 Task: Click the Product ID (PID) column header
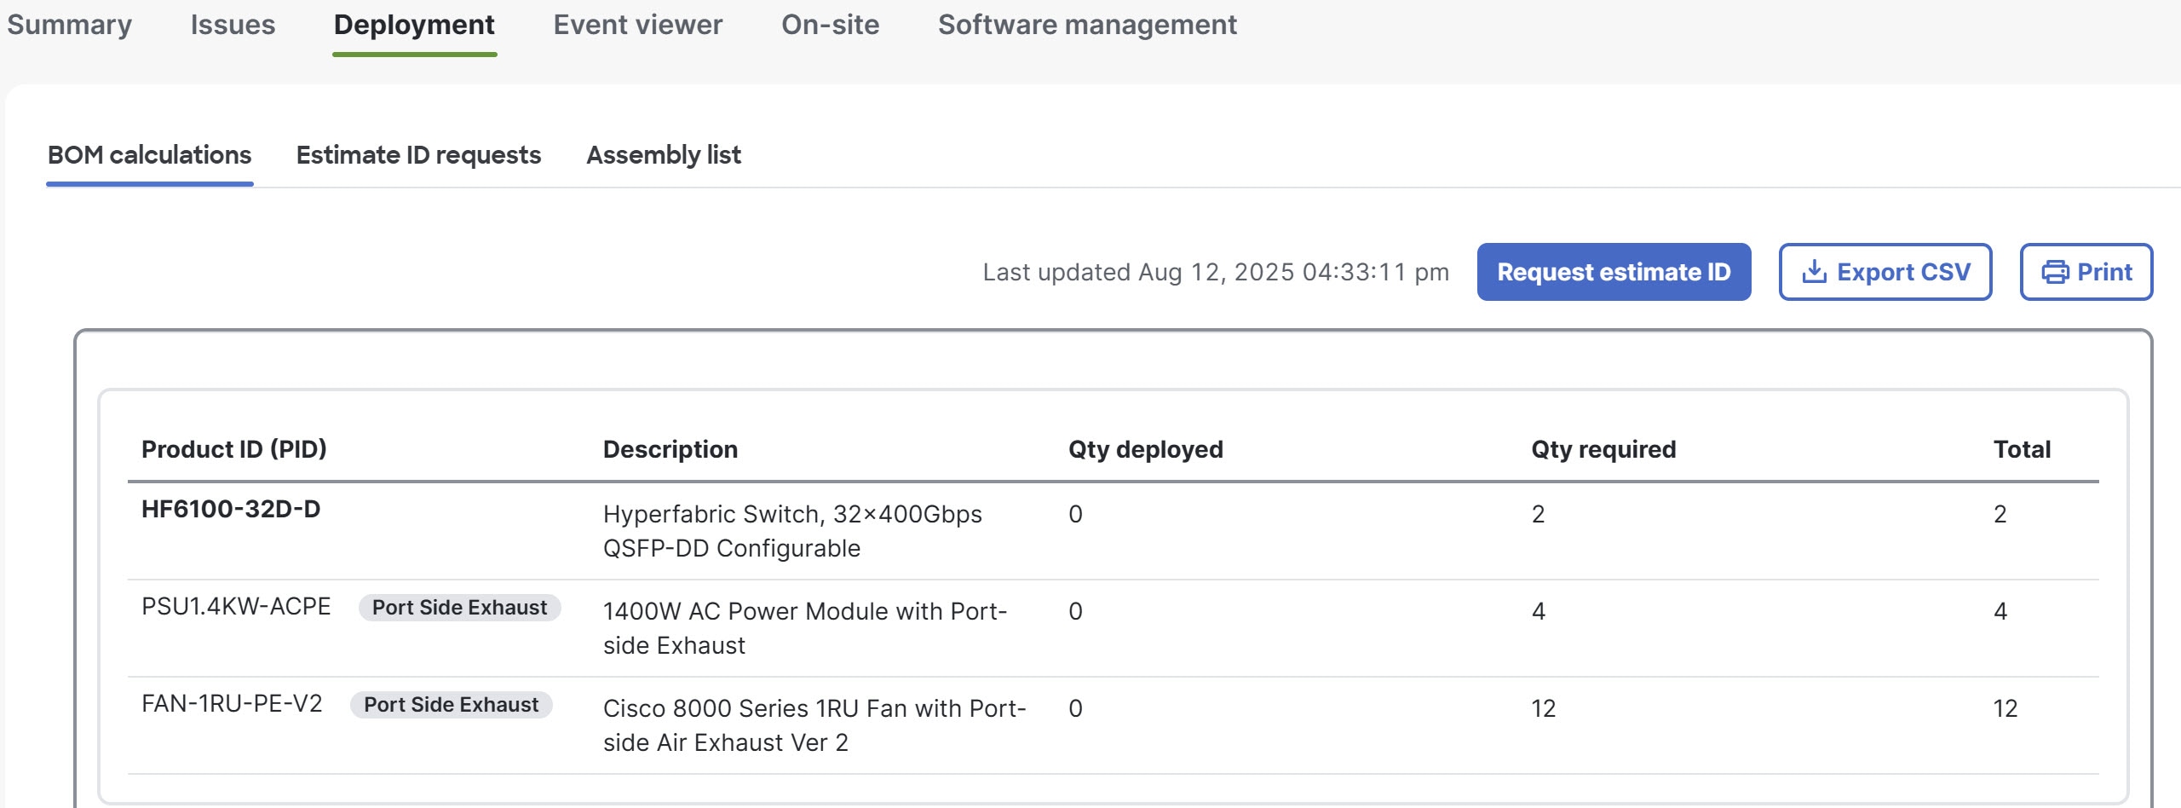click(234, 449)
